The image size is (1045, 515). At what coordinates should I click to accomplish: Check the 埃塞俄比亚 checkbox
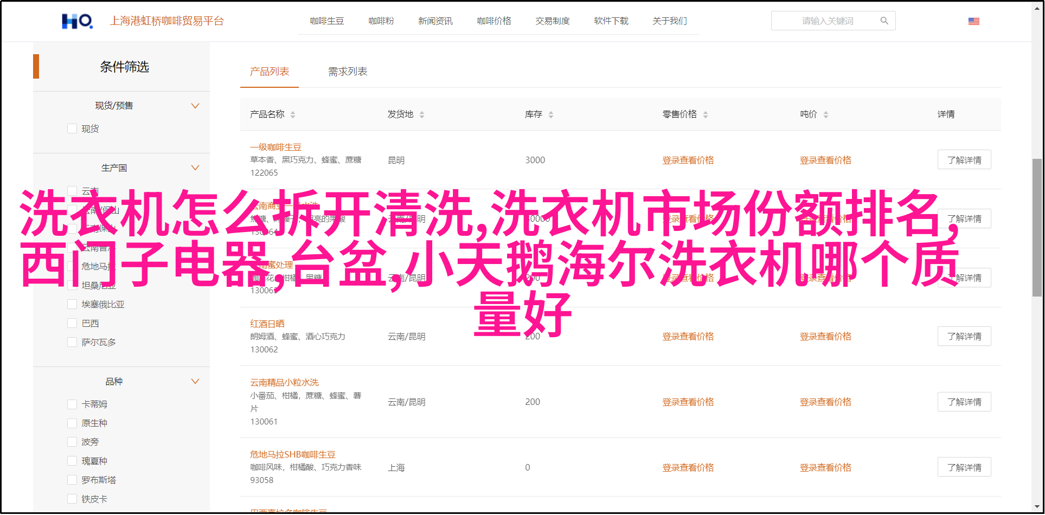[72, 304]
